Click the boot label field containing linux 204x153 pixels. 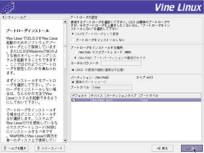pos(112,88)
